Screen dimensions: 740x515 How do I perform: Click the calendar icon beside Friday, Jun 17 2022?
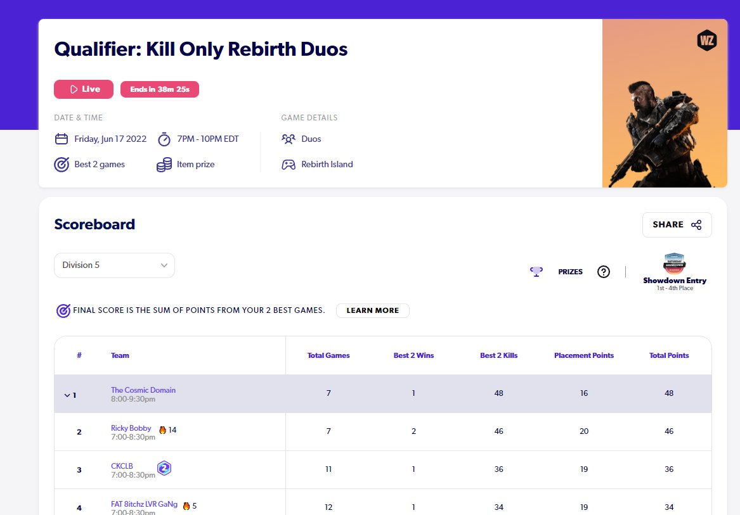(x=62, y=139)
